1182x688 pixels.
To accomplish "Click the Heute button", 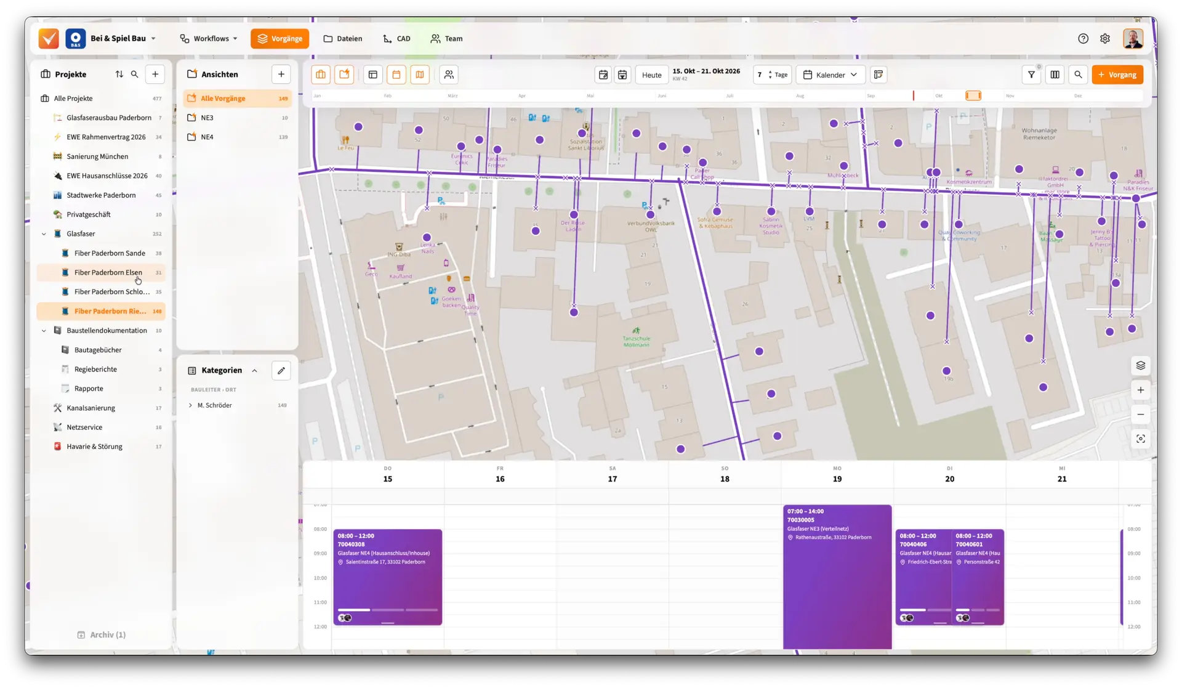I will point(651,75).
